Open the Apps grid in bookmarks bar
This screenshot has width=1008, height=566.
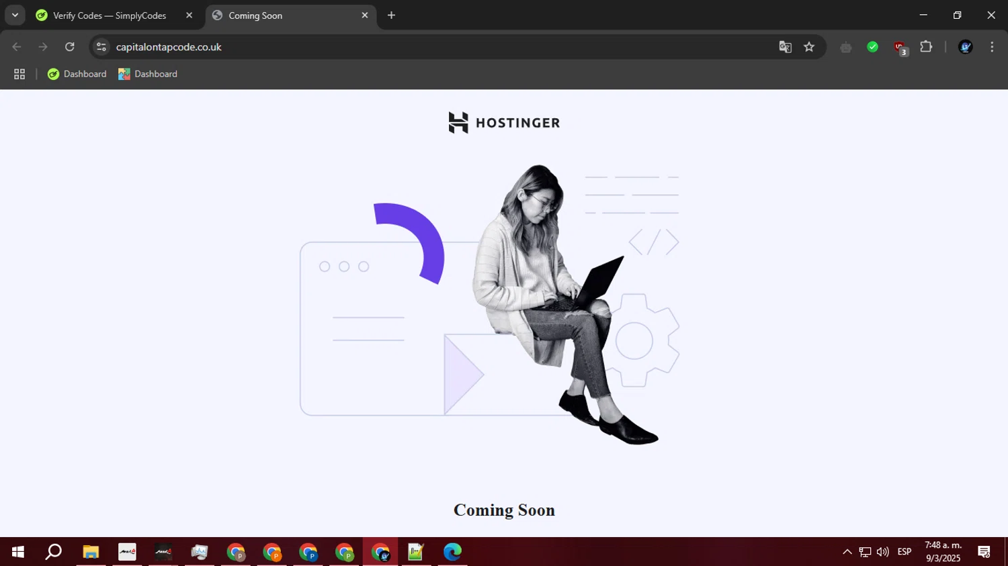pyautogui.click(x=19, y=74)
